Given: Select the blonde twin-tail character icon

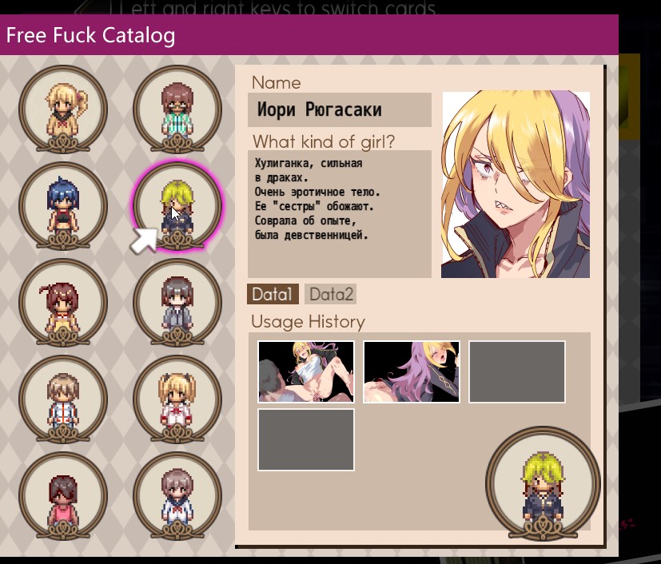Looking at the screenshot, I should pyautogui.click(x=177, y=399).
